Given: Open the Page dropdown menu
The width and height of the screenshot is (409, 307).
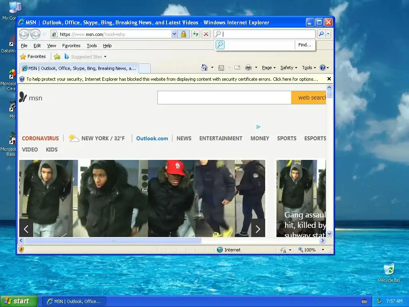Looking at the screenshot, I should [269, 68].
